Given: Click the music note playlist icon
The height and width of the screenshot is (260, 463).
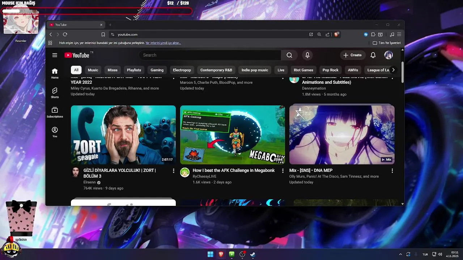Looking at the screenshot, I should click(392, 34).
